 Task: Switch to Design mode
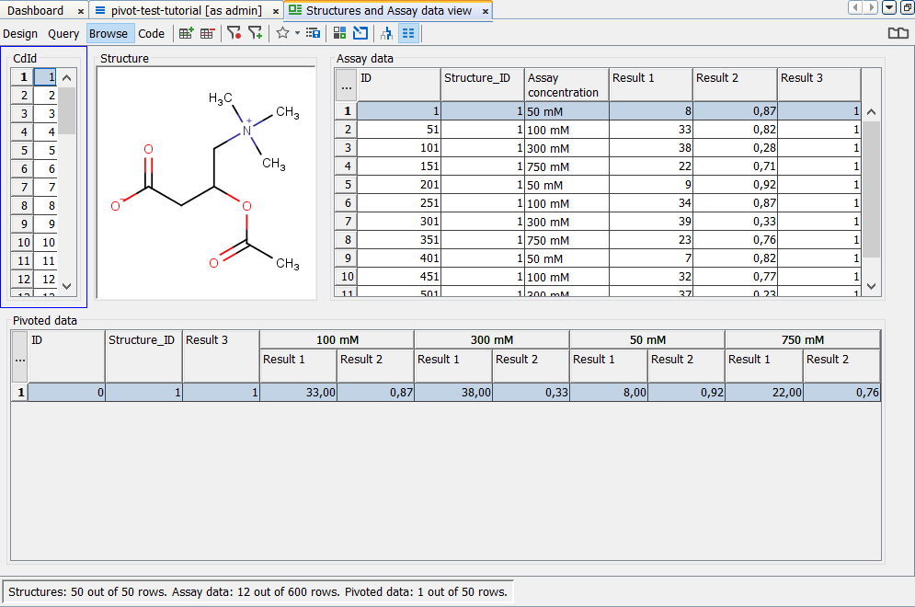click(20, 33)
